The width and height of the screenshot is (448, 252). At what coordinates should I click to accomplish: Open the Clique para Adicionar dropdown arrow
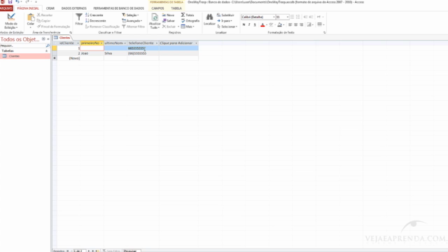pos(196,43)
